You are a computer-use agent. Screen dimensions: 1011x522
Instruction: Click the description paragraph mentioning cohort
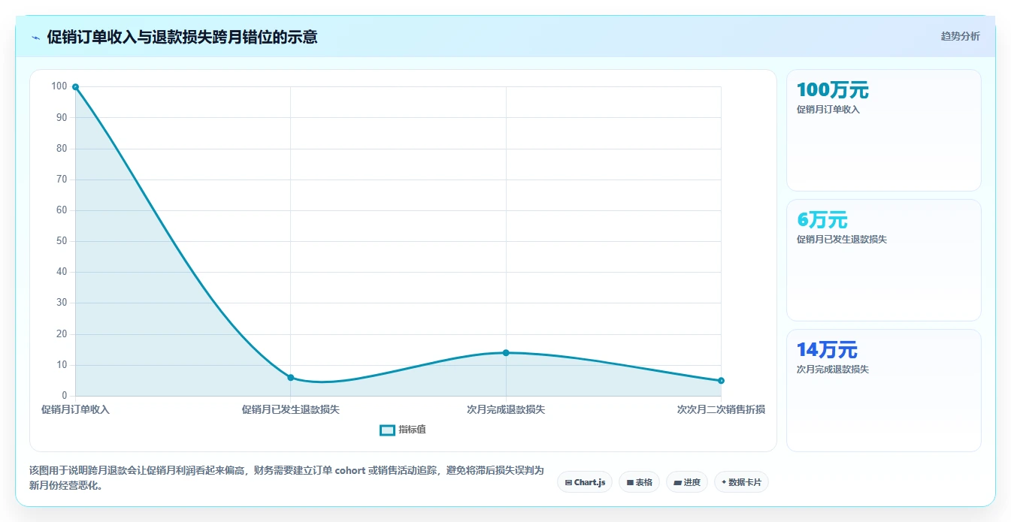[286, 478]
